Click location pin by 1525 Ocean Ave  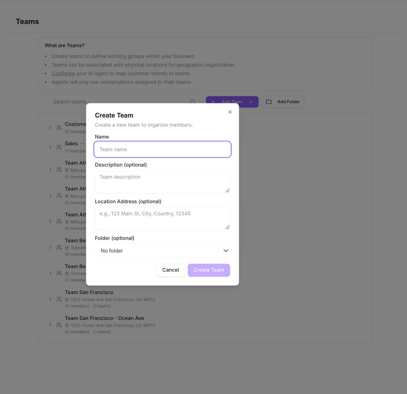[67, 326]
